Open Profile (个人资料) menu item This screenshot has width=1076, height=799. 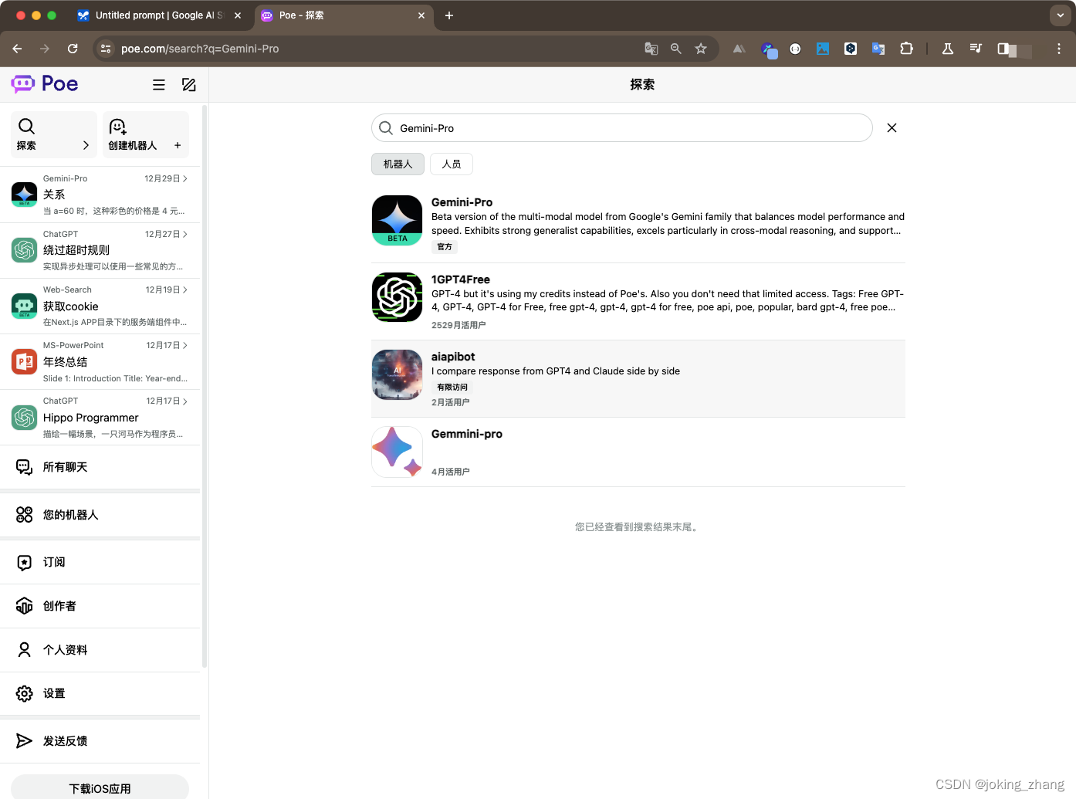(x=100, y=650)
